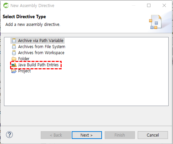Image resolution: width=173 pixels, height=144 pixels.
Task: Click the Java Build Path Entries books icon
Action: click(x=14, y=65)
